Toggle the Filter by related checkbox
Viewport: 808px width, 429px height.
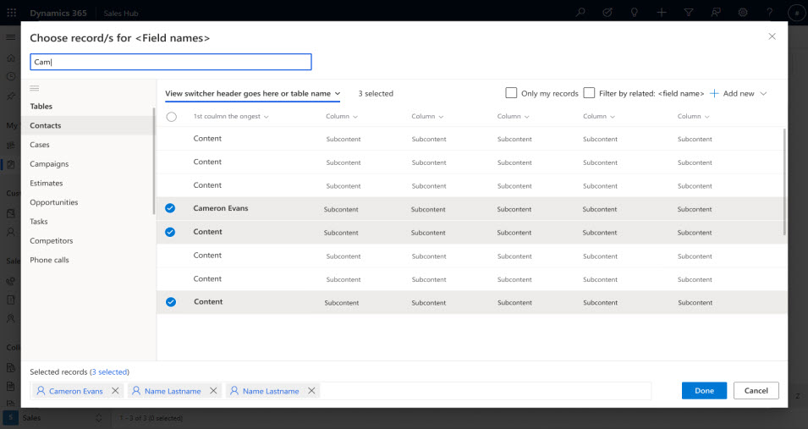point(589,93)
